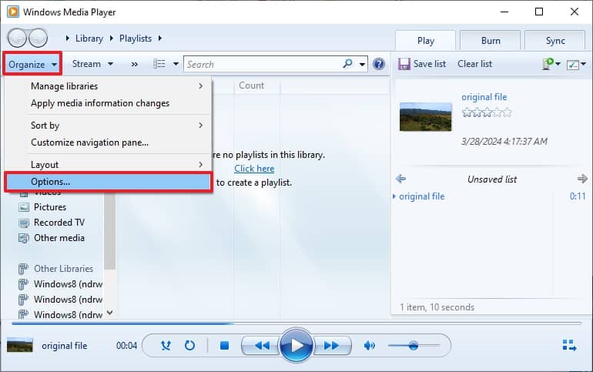The width and height of the screenshot is (593, 372).
Task: Open View options dropdown arrow
Action: point(176,64)
